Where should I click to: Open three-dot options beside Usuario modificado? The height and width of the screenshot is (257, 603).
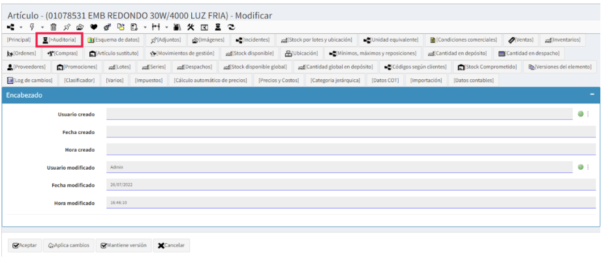pos(587,167)
